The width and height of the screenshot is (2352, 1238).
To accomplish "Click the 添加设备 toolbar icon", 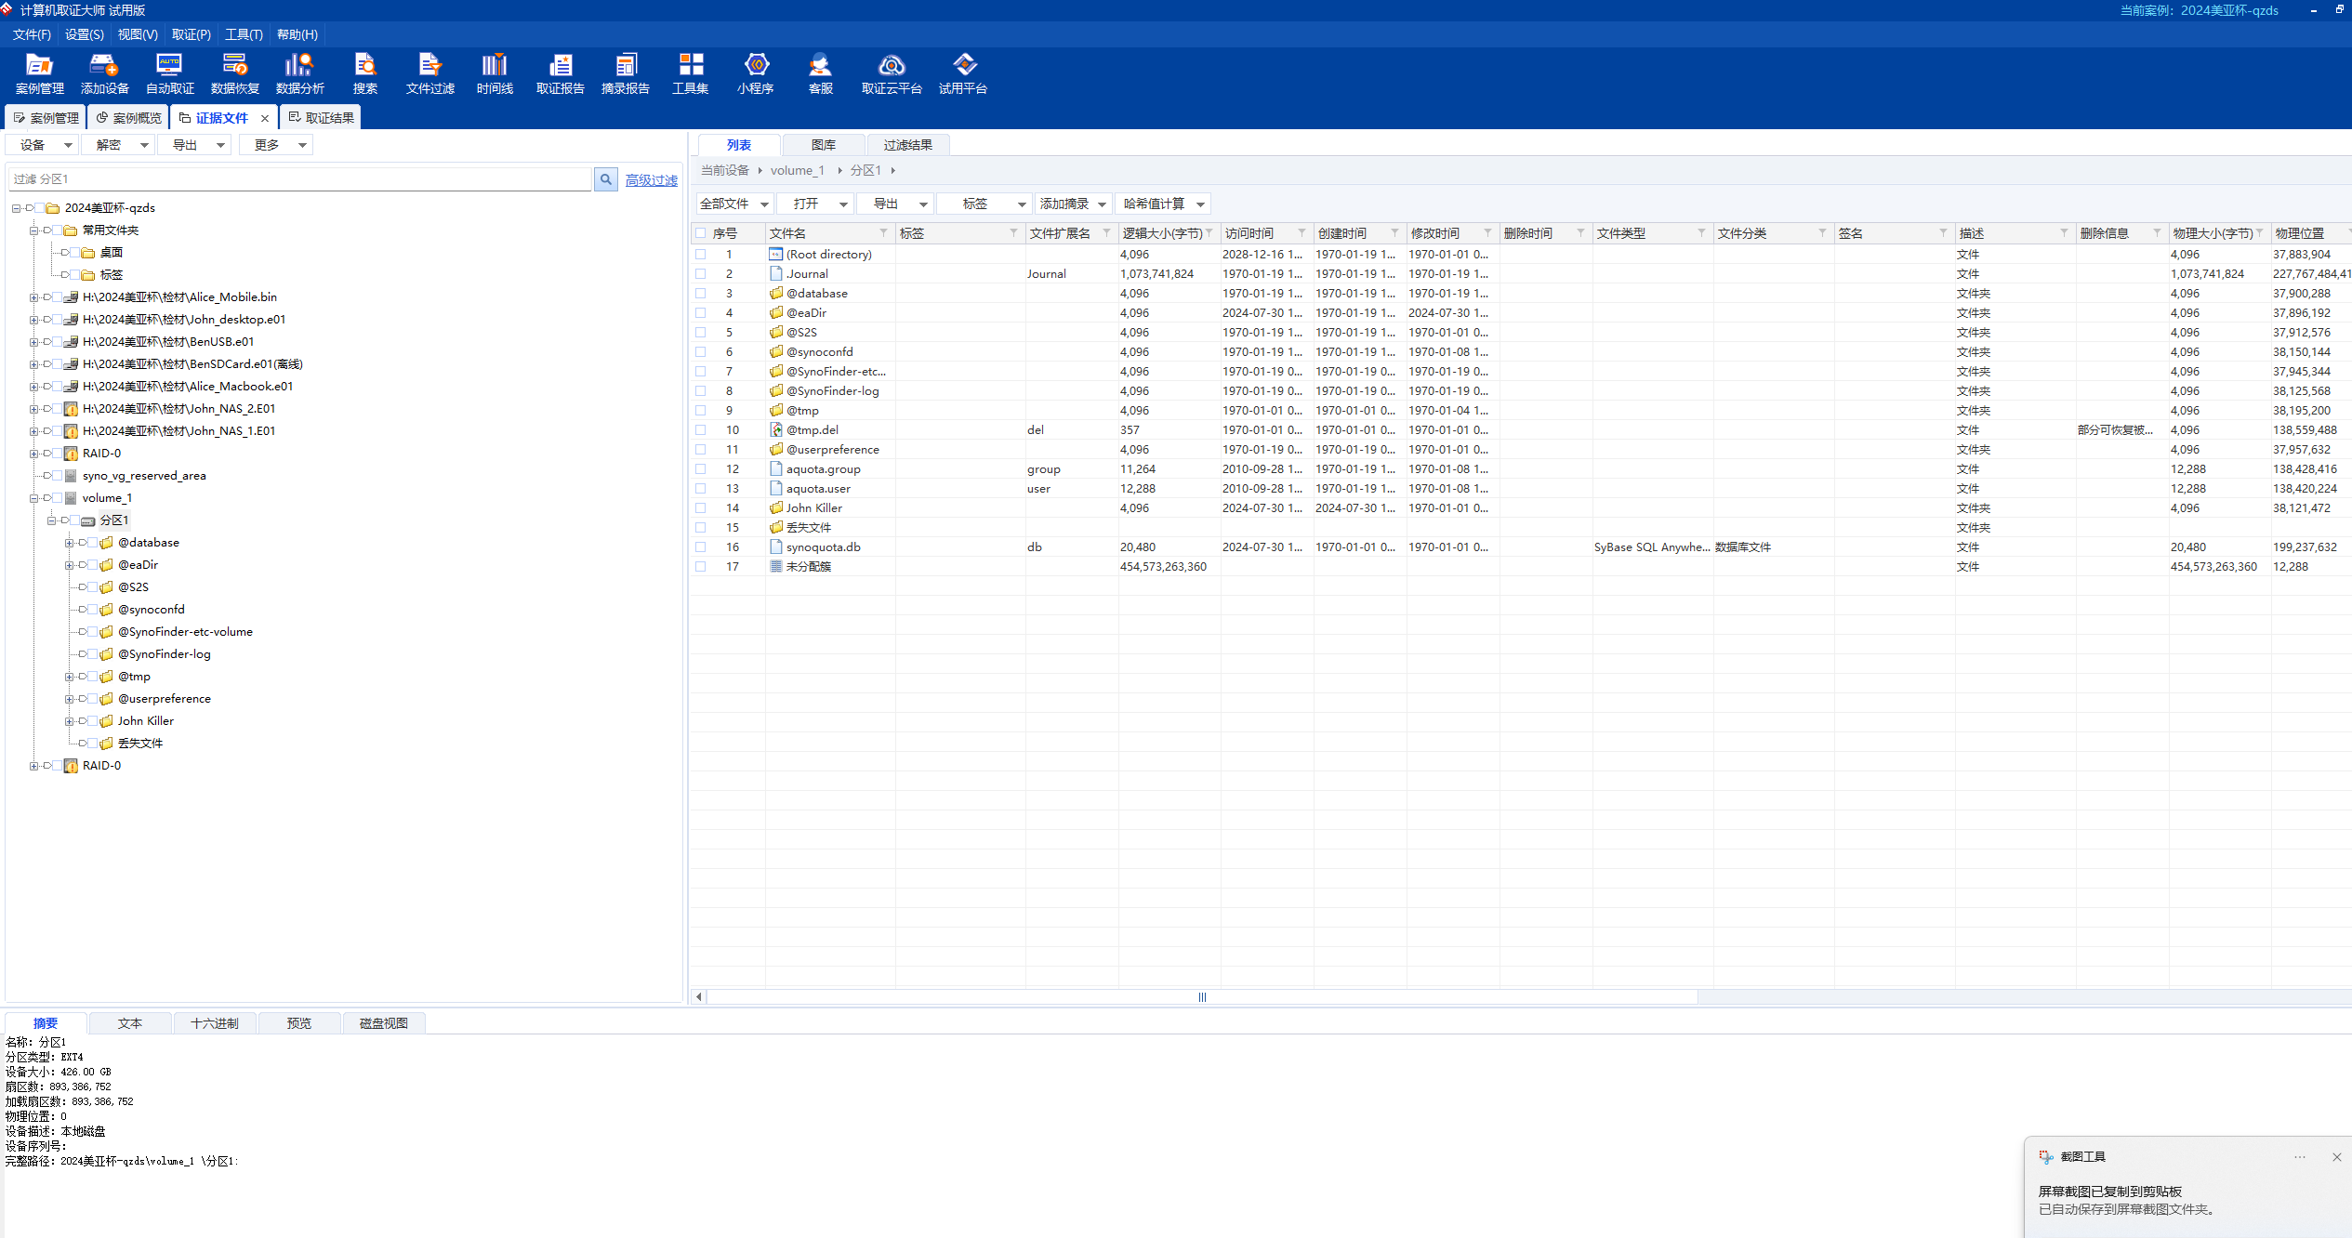I will click(x=104, y=73).
